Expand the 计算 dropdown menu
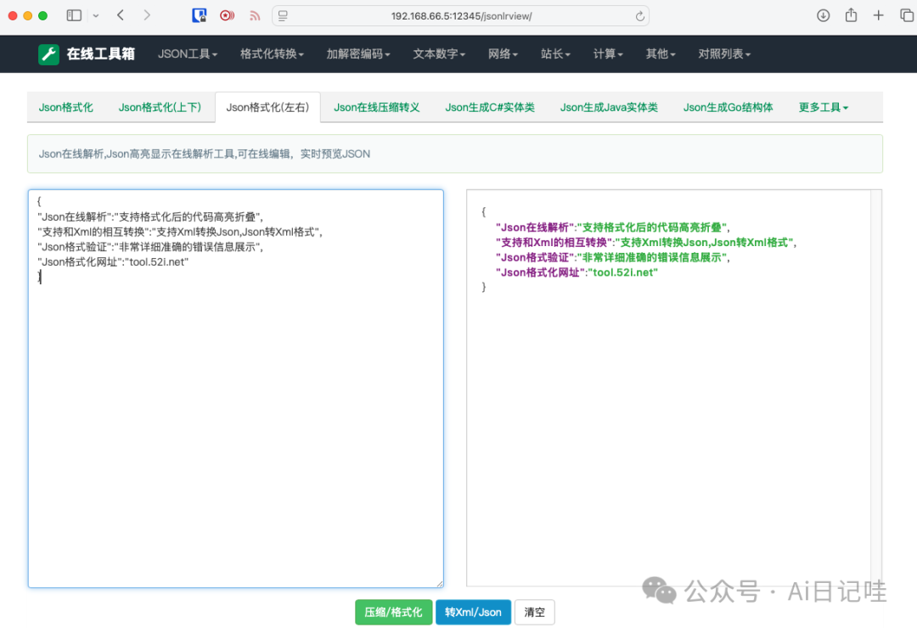Image resolution: width=917 pixels, height=628 pixels. click(608, 54)
